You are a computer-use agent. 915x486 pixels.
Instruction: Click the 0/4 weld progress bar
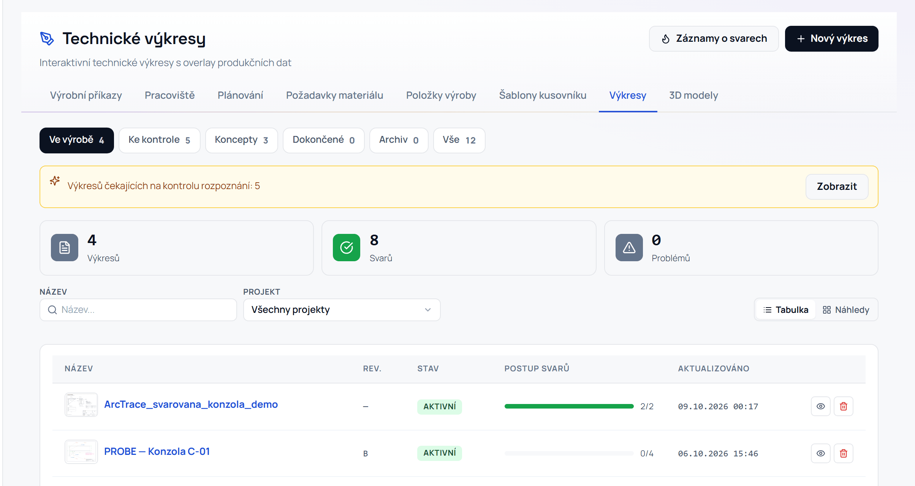[x=569, y=453]
